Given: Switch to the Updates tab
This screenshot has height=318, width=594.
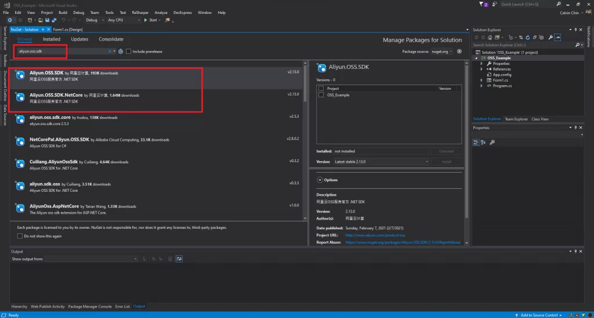Looking at the screenshot, I should (79, 39).
